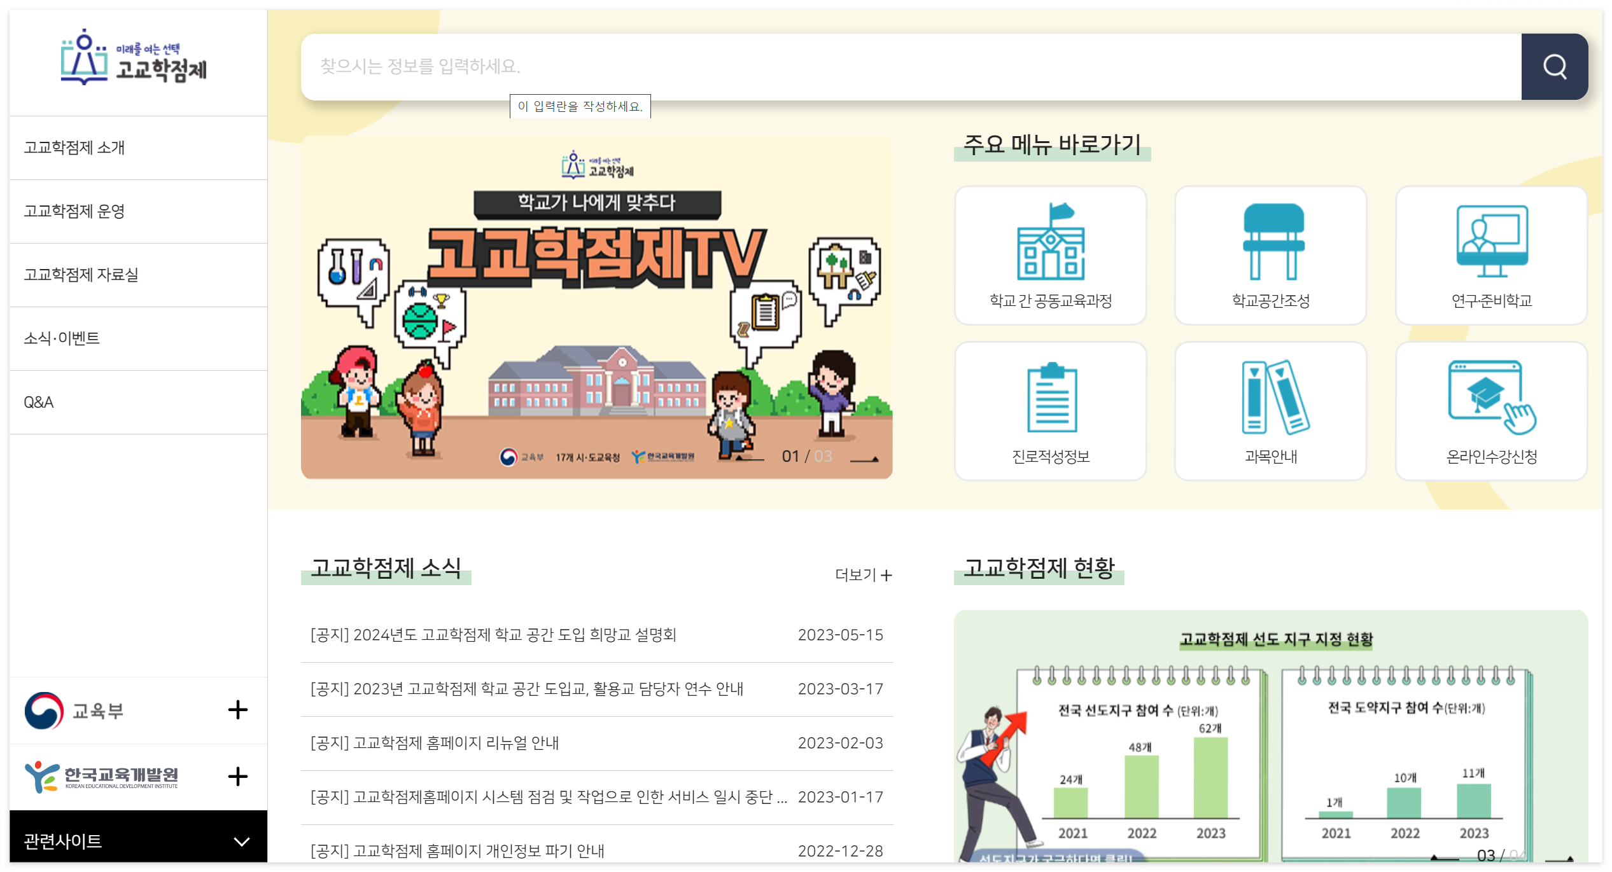Open the Q&A menu
Screen dimensions: 1612x872
138,402
